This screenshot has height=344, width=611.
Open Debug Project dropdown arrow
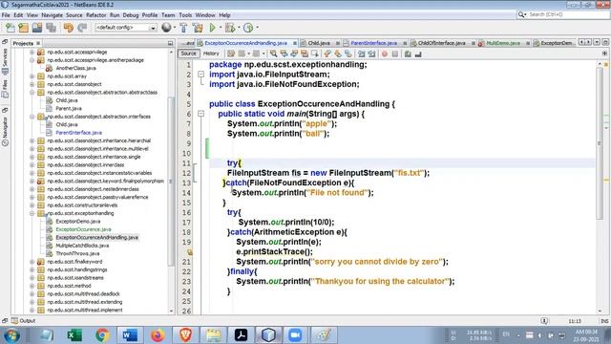pos(239,28)
